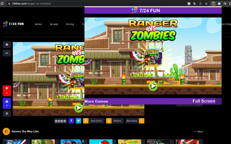The image size is (231, 144).
Task: Click the blue thumbs-up like button
Action: pyautogui.click(x=7, y=103)
